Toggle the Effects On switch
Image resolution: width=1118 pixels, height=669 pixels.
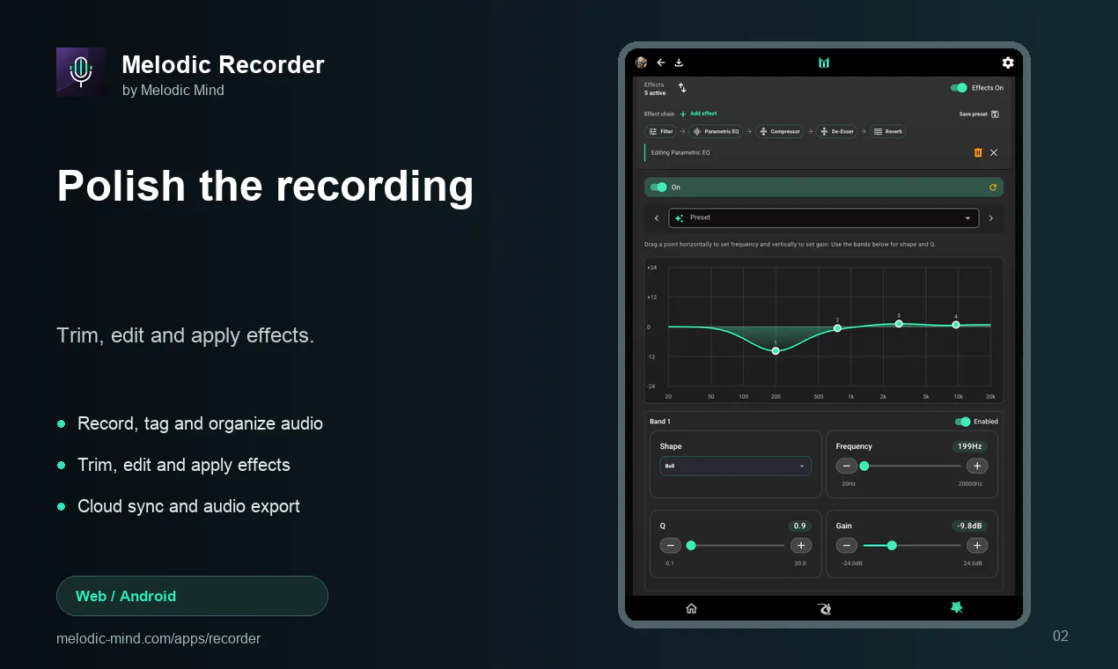click(x=959, y=88)
